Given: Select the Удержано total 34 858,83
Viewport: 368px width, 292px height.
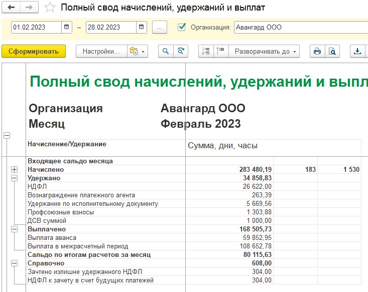Looking at the screenshot, I should coord(257,178).
